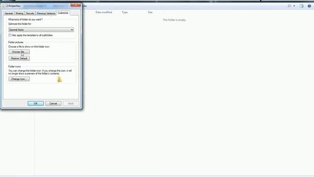Click the change view icon in Explorer
This screenshot has height=177, width=314.
289,6
